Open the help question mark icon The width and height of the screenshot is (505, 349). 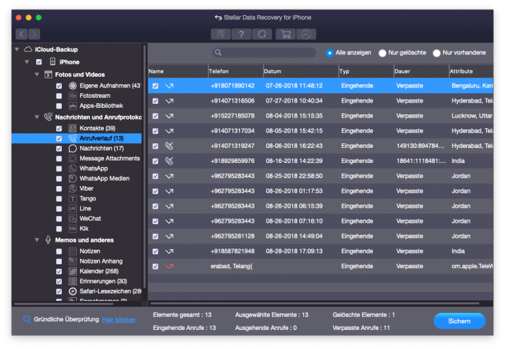click(241, 34)
